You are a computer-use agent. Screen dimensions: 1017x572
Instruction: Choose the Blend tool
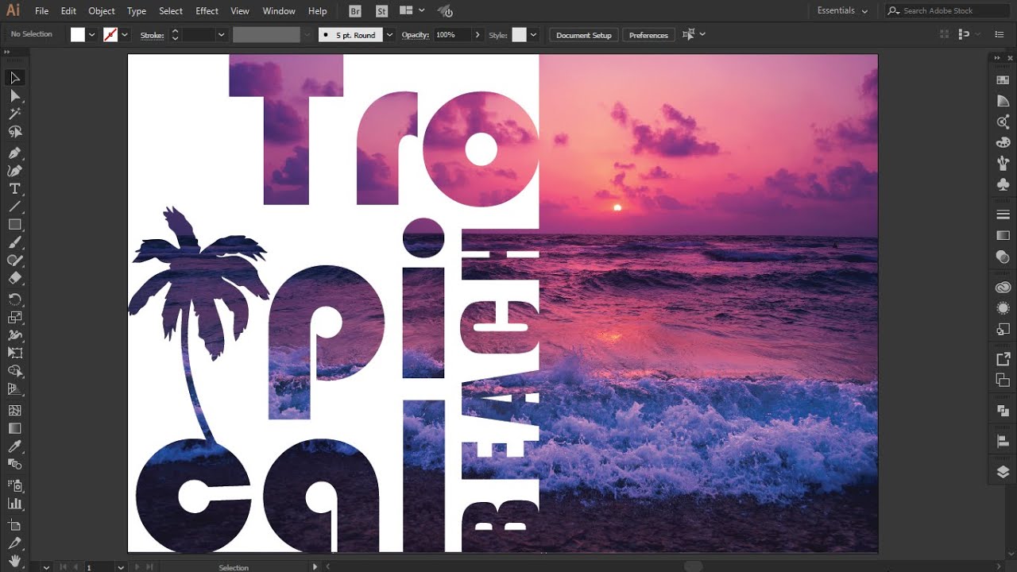click(14, 464)
